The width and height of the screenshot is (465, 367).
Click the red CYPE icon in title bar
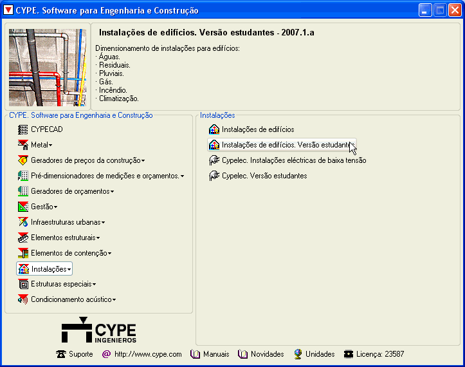pyautogui.click(x=8, y=10)
